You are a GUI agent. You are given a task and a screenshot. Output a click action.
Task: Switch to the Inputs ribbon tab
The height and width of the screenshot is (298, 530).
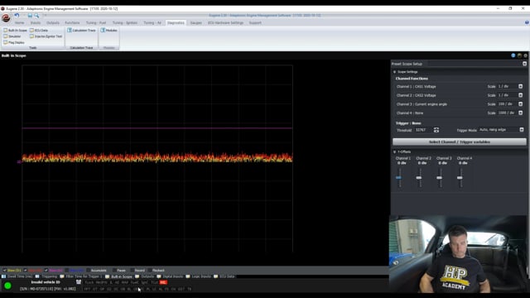click(35, 22)
